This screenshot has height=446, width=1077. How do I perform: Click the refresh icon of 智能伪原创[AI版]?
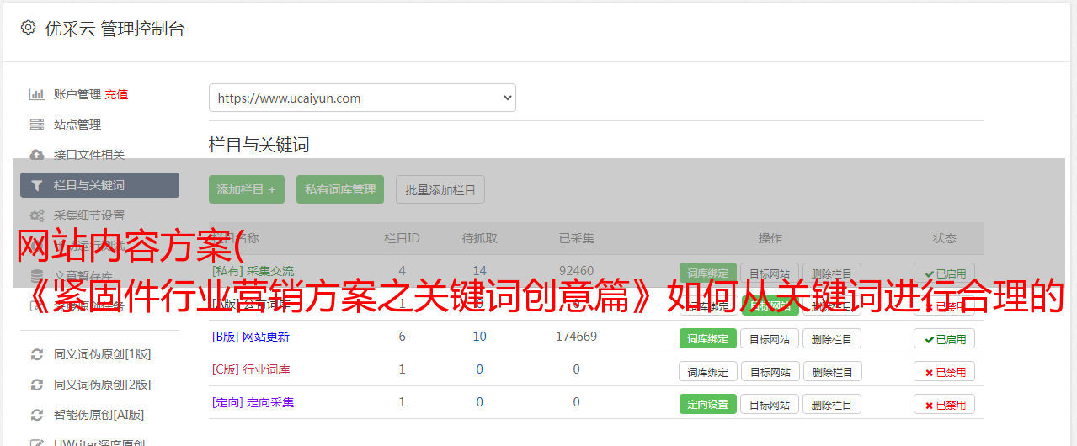[37, 415]
